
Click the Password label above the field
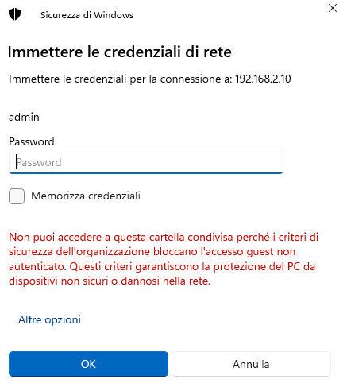[x=32, y=141]
